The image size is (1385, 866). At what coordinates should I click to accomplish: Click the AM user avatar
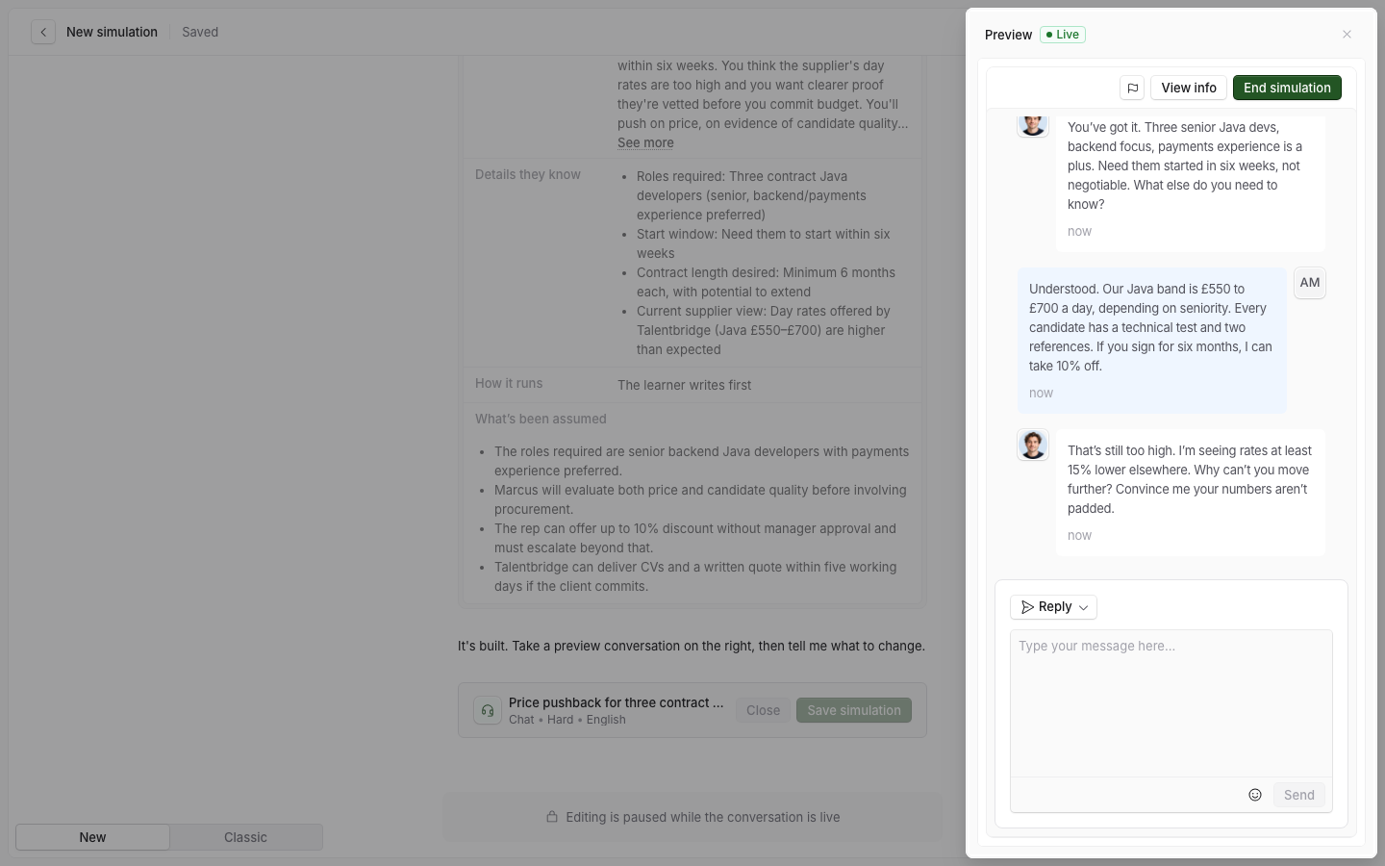(1310, 283)
